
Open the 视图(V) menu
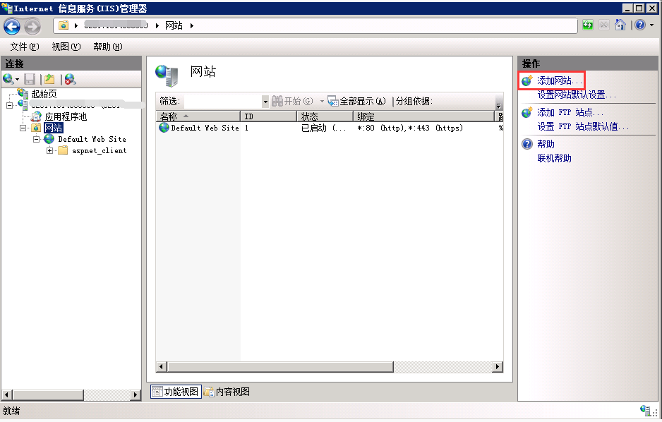(x=66, y=47)
